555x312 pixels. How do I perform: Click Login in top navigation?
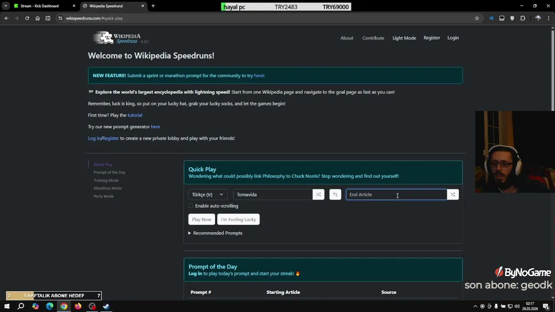click(453, 38)
